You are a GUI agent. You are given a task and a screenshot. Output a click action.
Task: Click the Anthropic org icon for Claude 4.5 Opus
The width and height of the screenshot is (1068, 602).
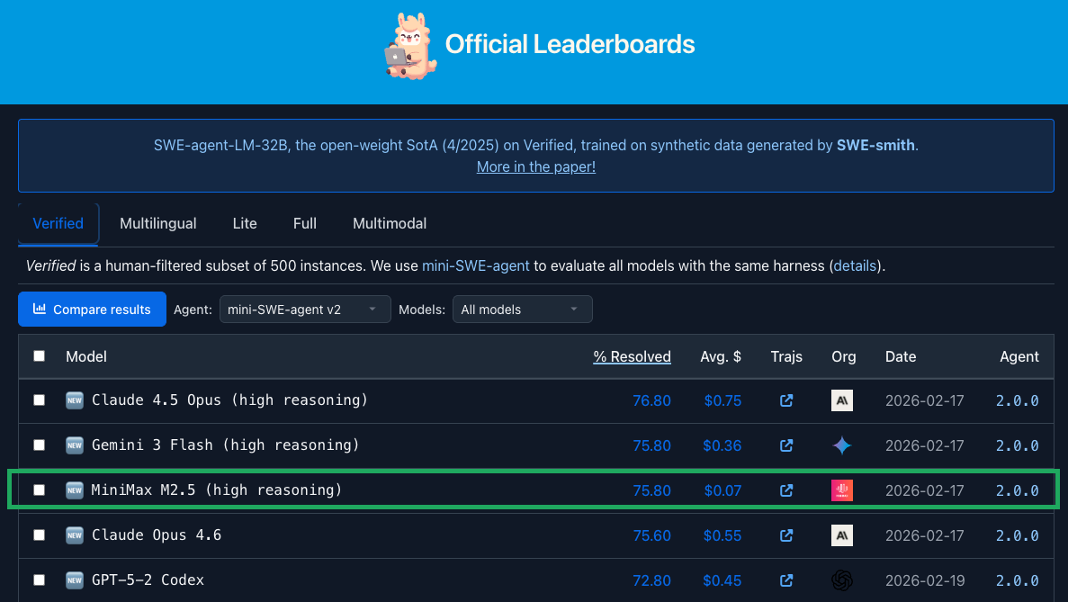click(842, 400)
